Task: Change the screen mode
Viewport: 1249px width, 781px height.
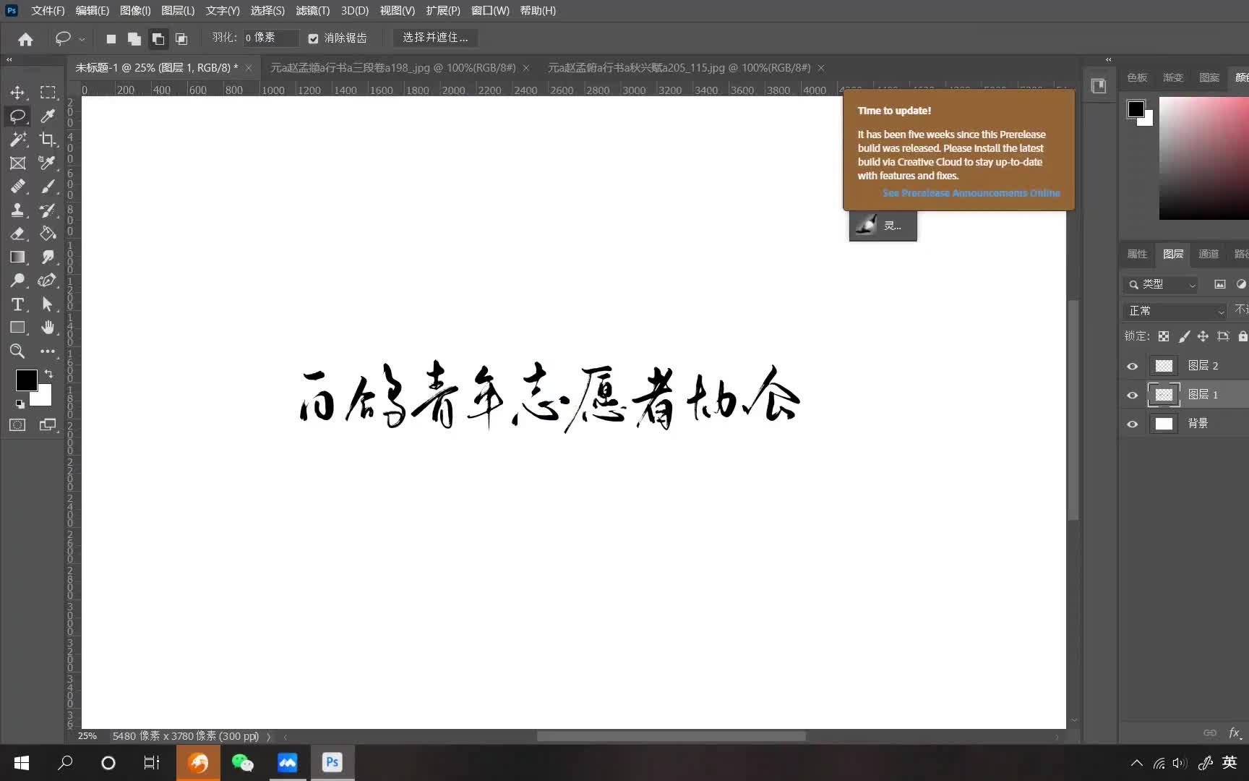Action: [x=48, y=425]
